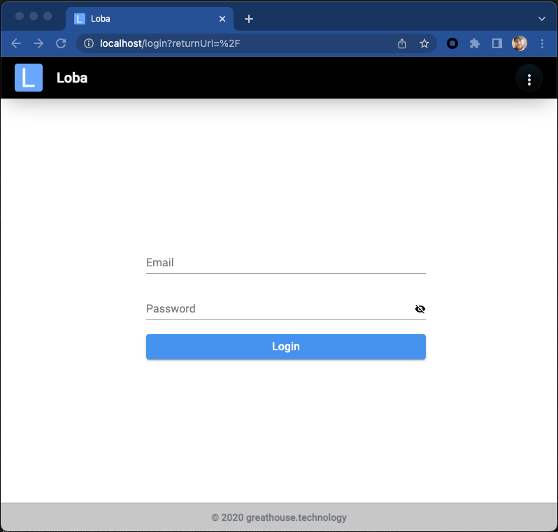
Task: Open the Chrome profile avatar
Action: pos(520,43)
